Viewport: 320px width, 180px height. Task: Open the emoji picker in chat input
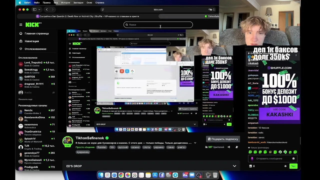click(293, 158)
